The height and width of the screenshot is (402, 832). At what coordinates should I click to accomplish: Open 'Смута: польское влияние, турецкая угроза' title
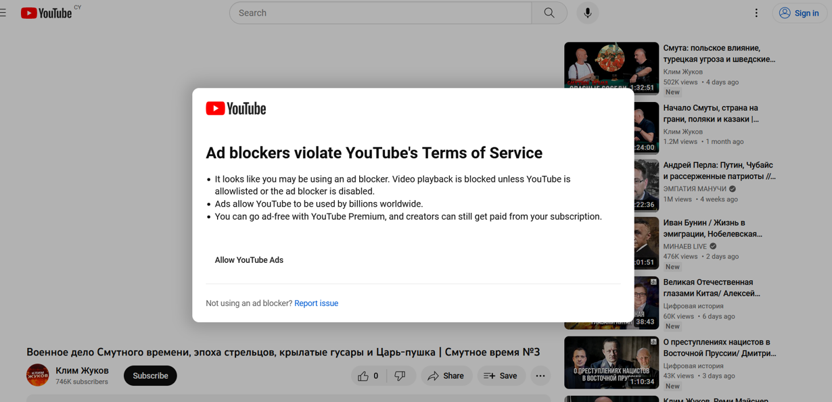[x=720, y=53]
